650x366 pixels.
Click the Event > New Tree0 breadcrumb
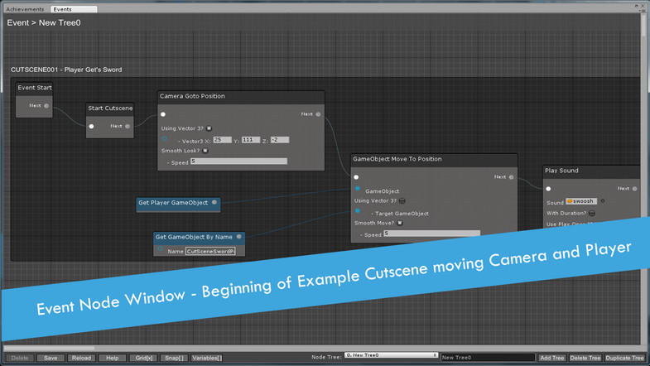click(44, 23)
